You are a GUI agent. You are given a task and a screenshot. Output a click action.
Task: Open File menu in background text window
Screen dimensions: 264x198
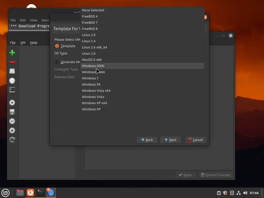click(13, 20)
